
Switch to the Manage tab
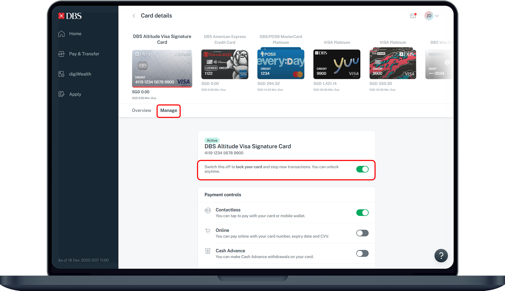click(169, 110)
